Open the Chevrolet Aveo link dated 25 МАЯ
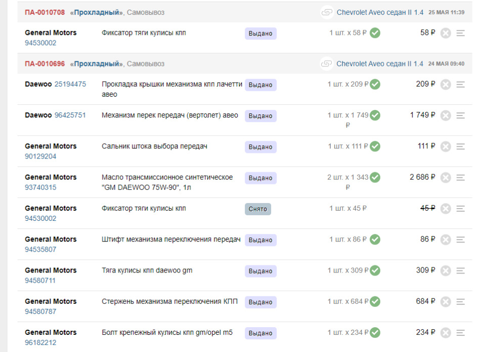 point(380,12)
